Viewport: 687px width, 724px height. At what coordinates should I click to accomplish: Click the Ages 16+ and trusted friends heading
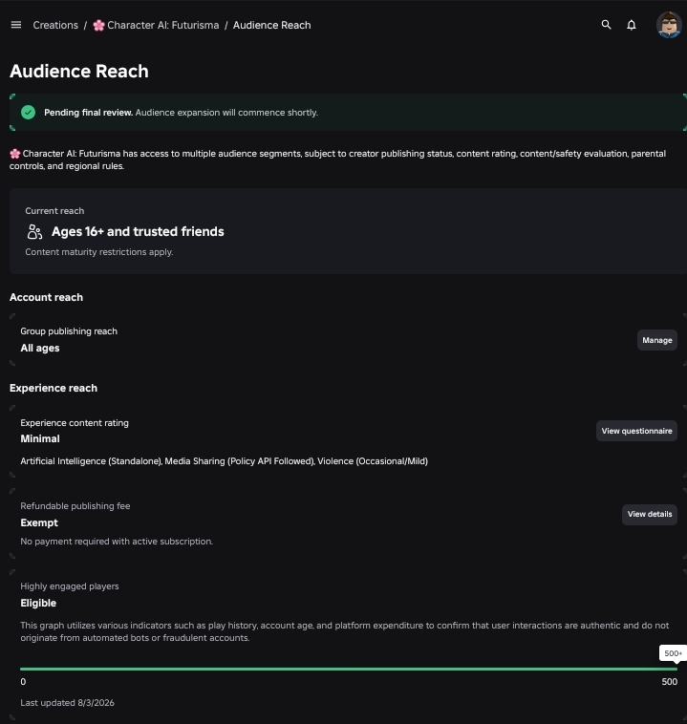click(x=138, y=231)
